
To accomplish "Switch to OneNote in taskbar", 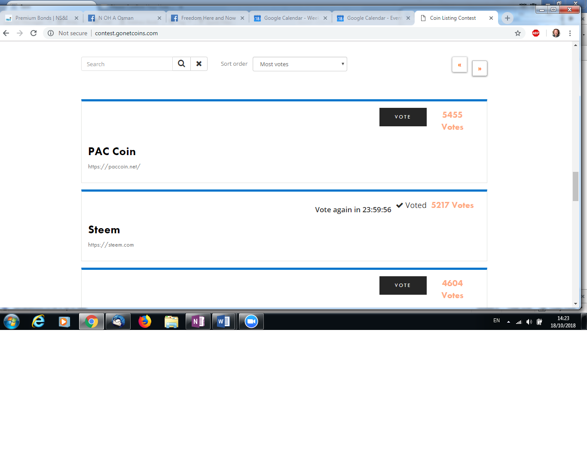I will pyautogui.click(x=198, y=321).
